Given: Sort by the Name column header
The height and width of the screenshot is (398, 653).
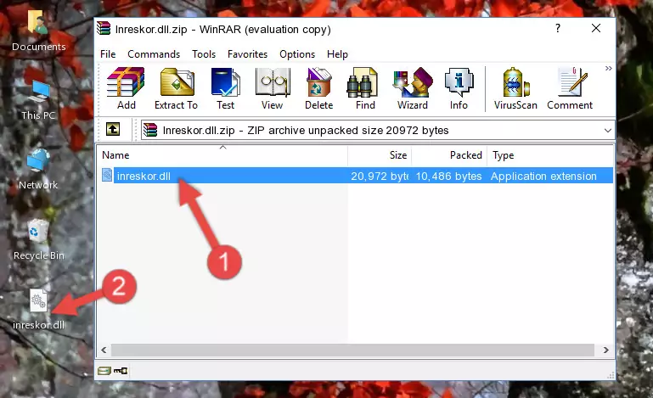Looking at the screenshot, I should point(222,155).
